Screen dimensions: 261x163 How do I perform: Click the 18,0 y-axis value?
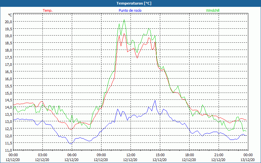coord(9,50)
